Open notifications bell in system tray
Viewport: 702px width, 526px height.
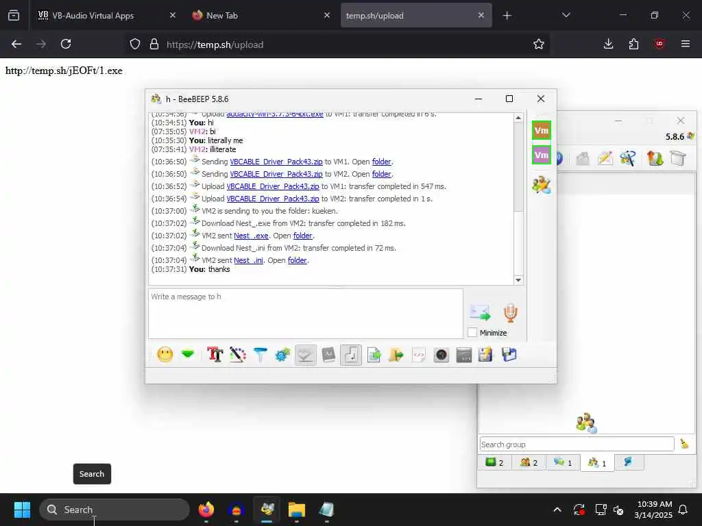pos(683,510)
